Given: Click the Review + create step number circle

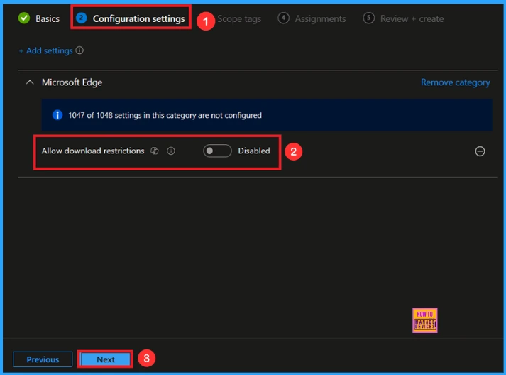Looking at the screenshot, I should (x=368, y=18).
